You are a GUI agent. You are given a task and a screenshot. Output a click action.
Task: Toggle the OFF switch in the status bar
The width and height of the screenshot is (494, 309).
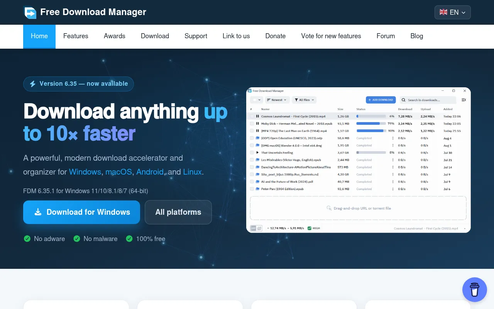click(256, 228)
